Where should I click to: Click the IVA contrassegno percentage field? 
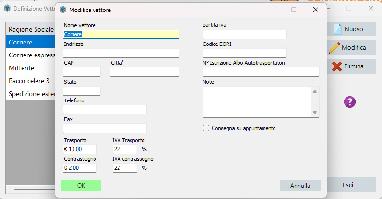(125, 168)
